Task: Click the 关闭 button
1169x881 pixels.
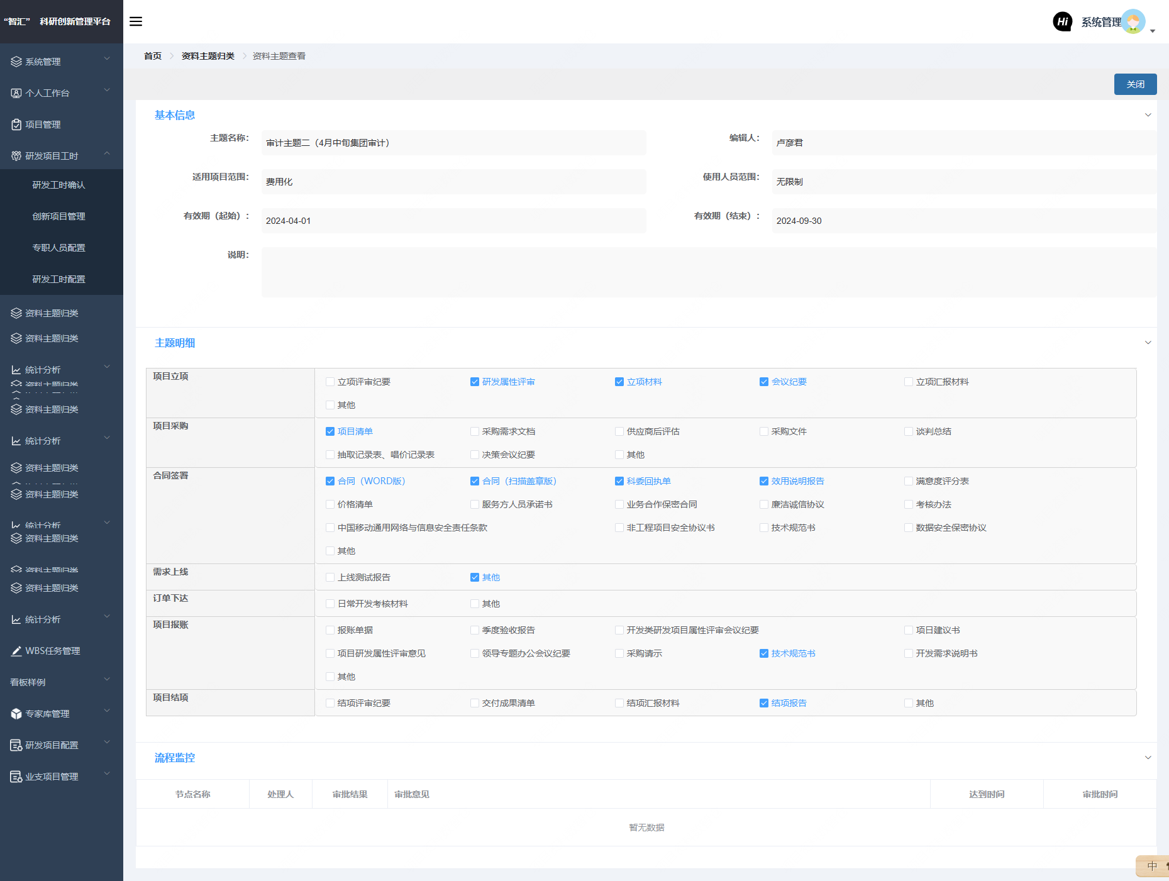Action: (x=1135, y=84)
